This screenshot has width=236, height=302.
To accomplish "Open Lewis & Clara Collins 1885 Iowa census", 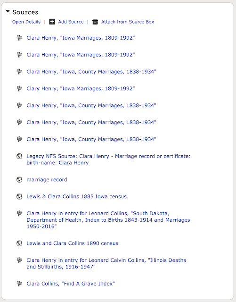I will tap(77, 196).
